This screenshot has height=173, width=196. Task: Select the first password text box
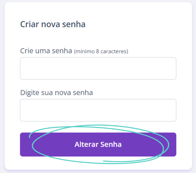(98, 68)
